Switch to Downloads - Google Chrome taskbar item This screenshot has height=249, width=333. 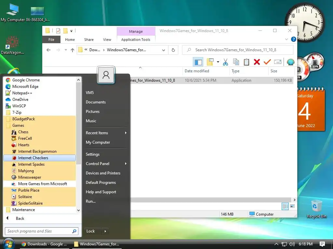coord(45,244)
